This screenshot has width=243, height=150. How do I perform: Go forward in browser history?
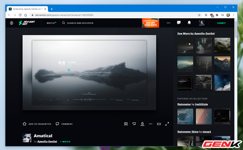(x=14, y=15)
